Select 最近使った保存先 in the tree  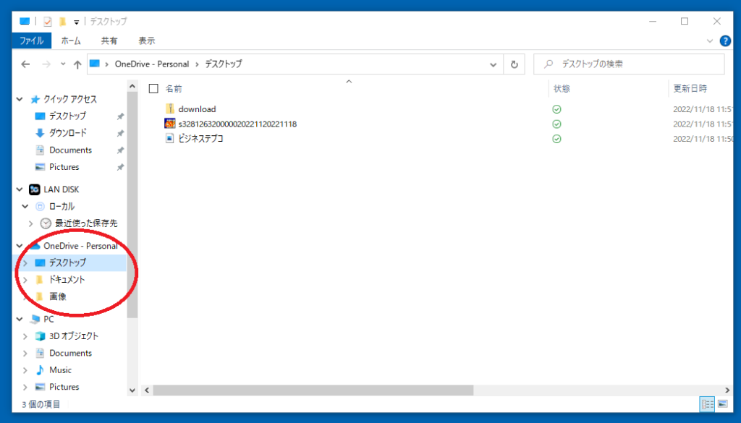pyautogui.click(x=86, y=223)
